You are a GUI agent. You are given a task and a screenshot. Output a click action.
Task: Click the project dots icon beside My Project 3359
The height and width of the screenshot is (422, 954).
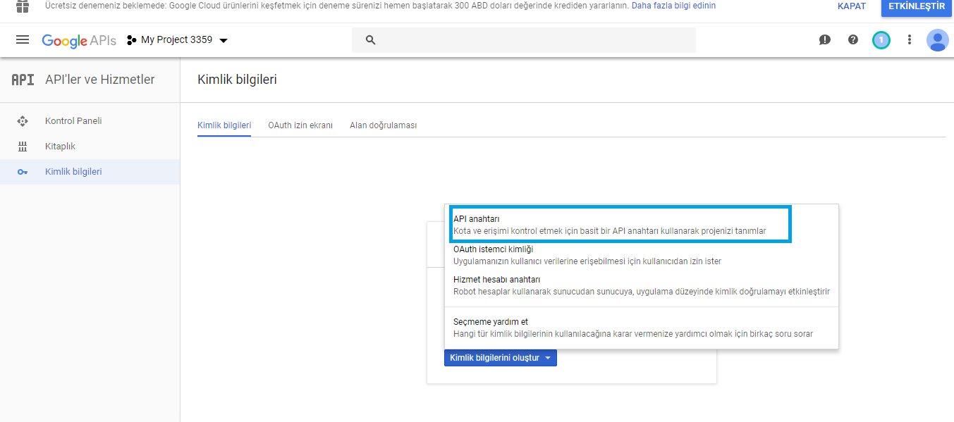(x=131, y=40)
